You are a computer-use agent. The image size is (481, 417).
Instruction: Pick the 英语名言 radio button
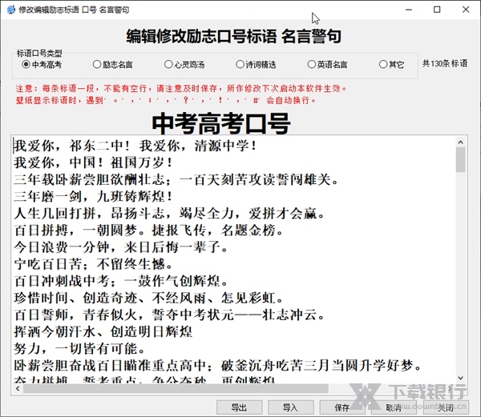click(327, 65)
